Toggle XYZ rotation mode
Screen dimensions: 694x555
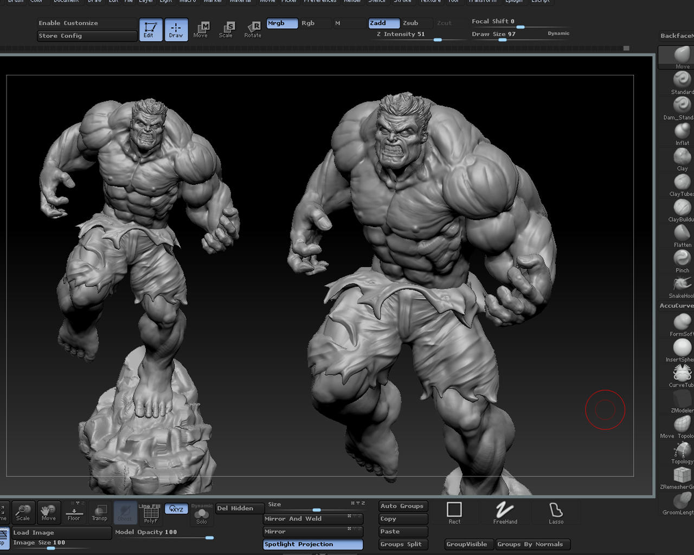pyautogui.click(x=176, y=509)
